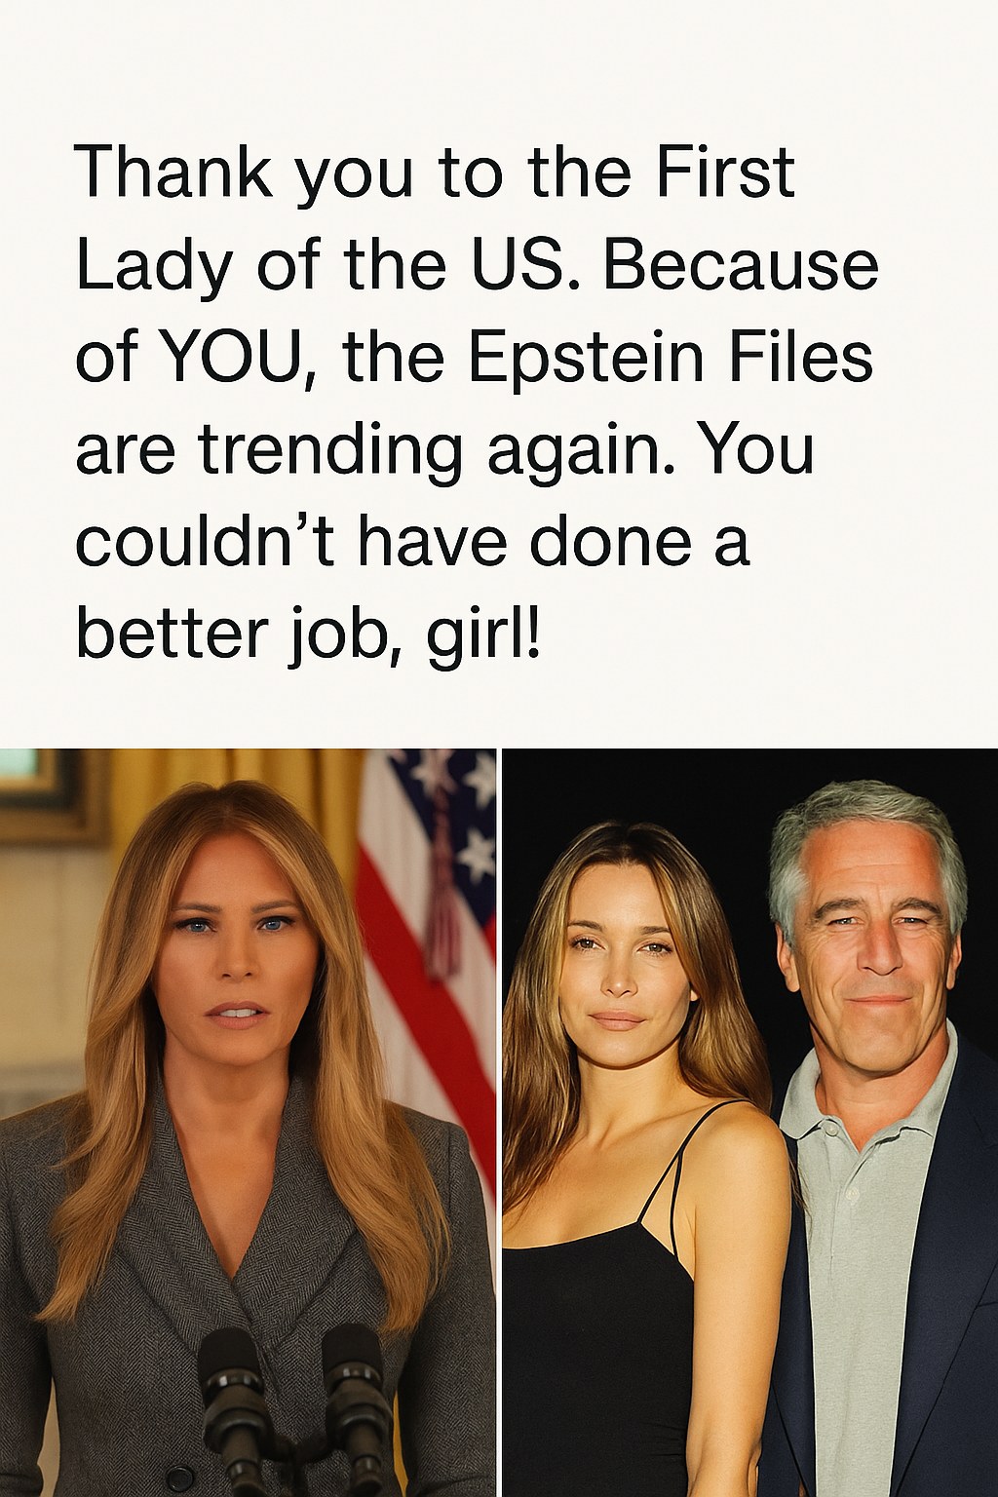Click the word "trending" in caption
The width and height of the screenshot is (998, 1497).
tap(328, 455)
